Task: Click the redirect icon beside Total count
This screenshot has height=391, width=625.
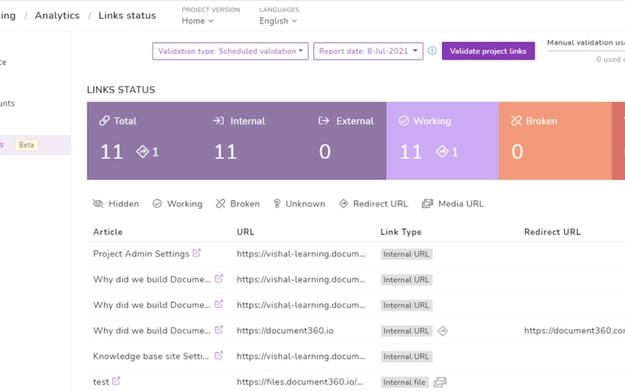Action: [x=143, y=152]
